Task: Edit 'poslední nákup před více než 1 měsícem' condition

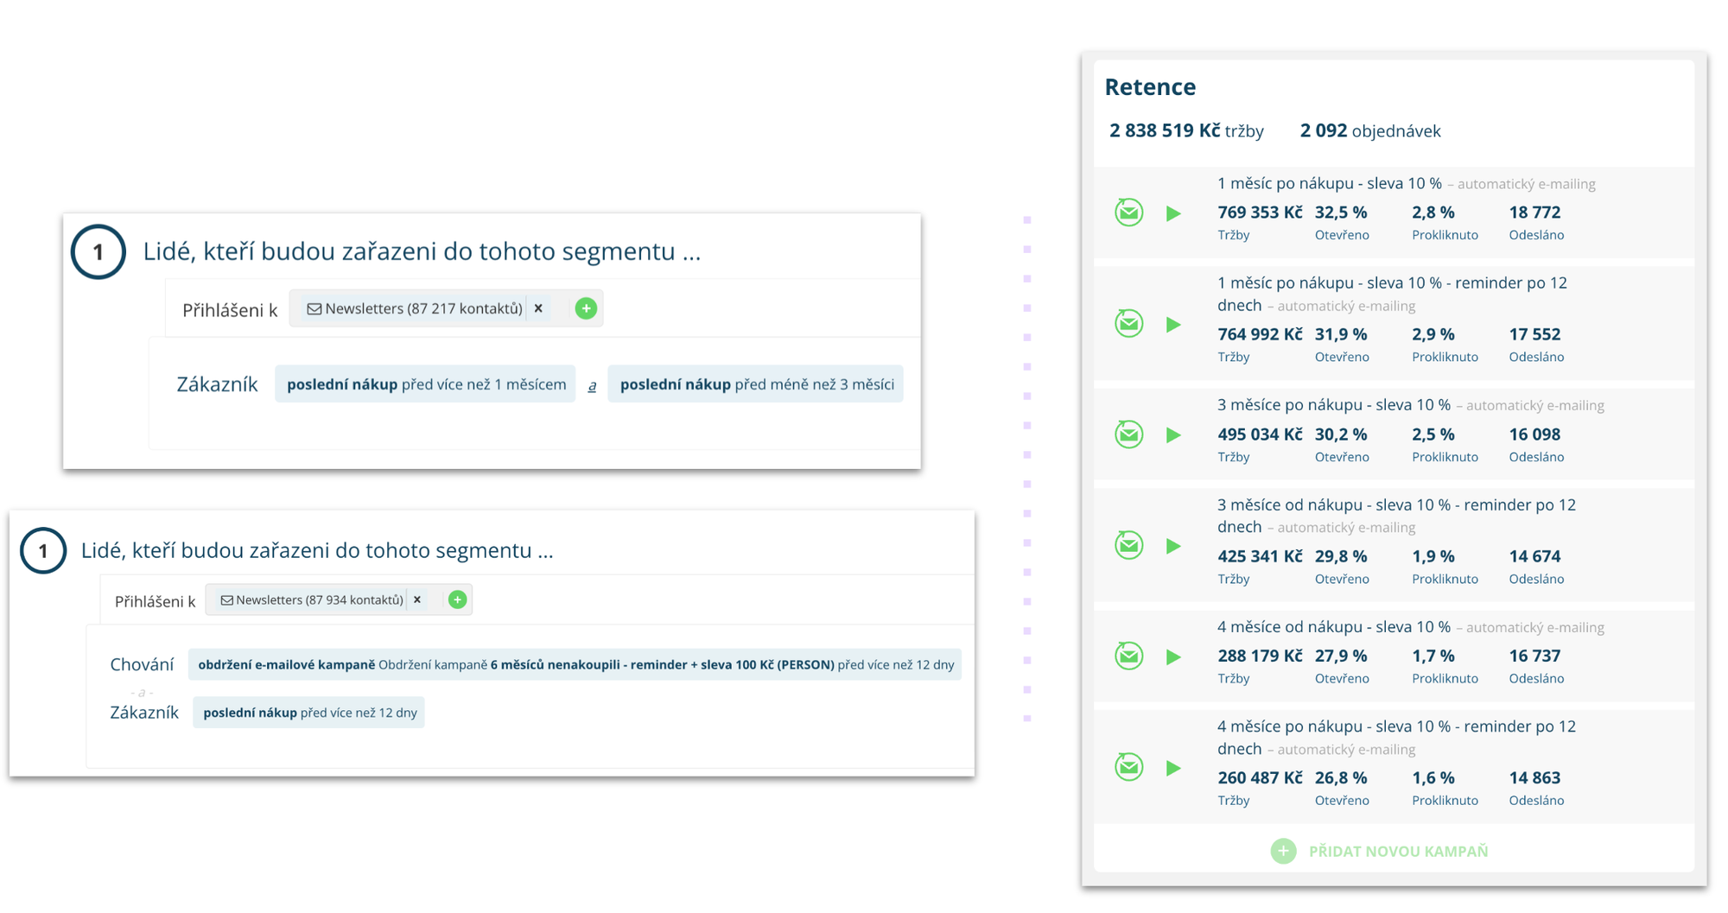Action: [x=426, y=384]
